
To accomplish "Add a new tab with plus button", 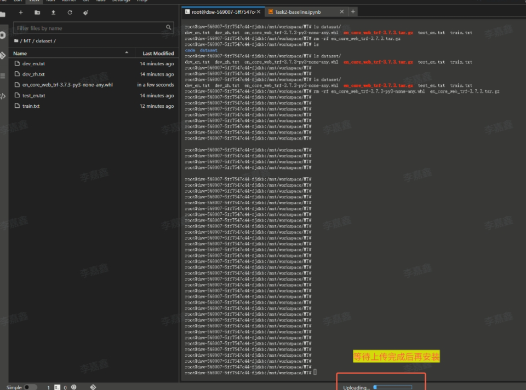I will coord(353,11).
